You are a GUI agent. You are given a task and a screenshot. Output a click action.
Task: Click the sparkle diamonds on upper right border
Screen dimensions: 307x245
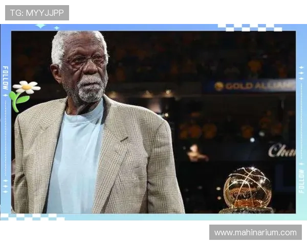[301, 73]
